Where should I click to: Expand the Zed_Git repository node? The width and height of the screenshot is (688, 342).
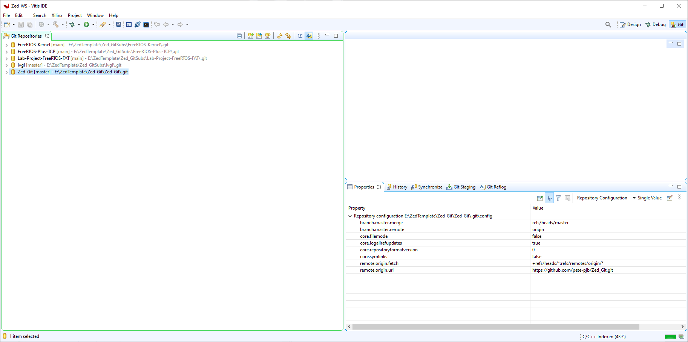(x=6, y=72)
